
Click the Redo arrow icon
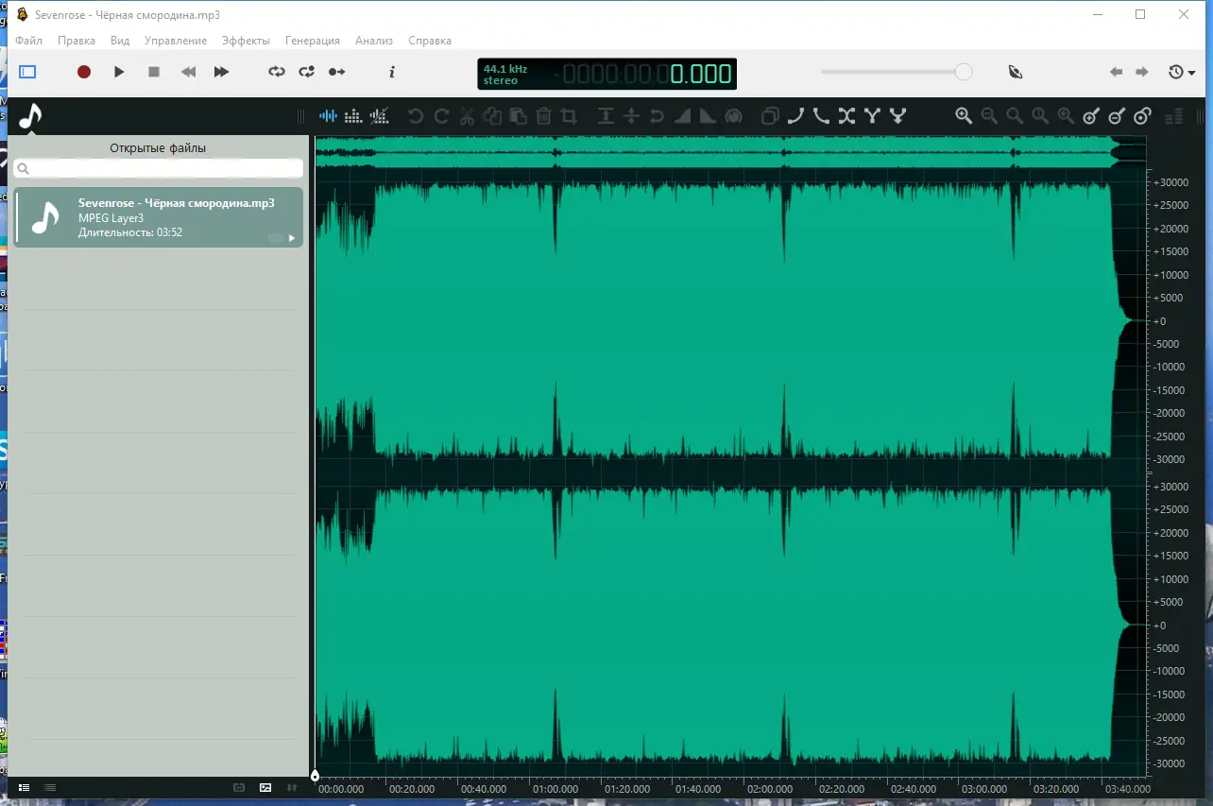(441, 116)
